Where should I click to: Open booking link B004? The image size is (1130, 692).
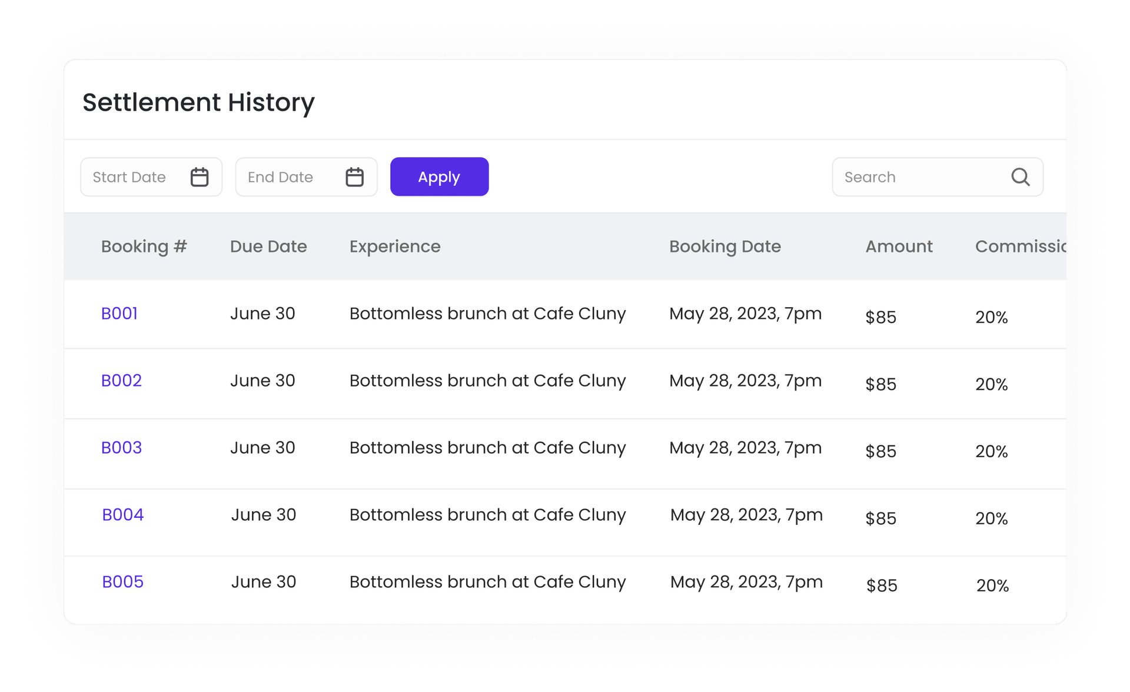[x=122, y=515]
